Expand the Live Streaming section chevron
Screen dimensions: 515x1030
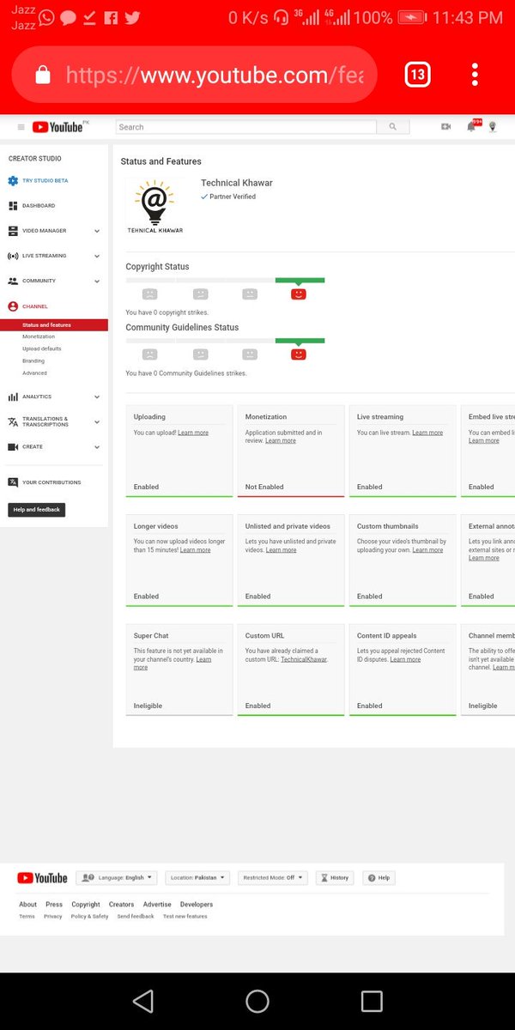[x=97, y=256]
